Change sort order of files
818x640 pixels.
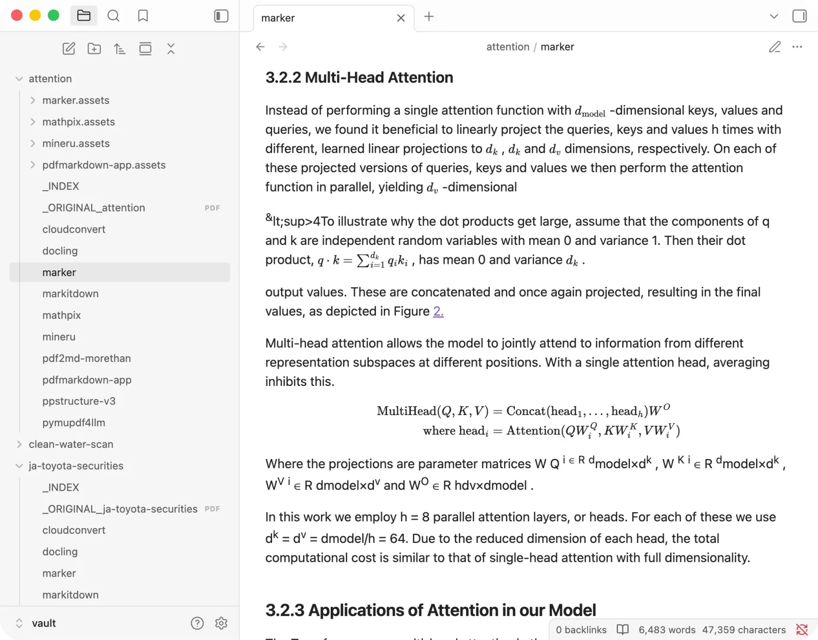tap(120, 49)
